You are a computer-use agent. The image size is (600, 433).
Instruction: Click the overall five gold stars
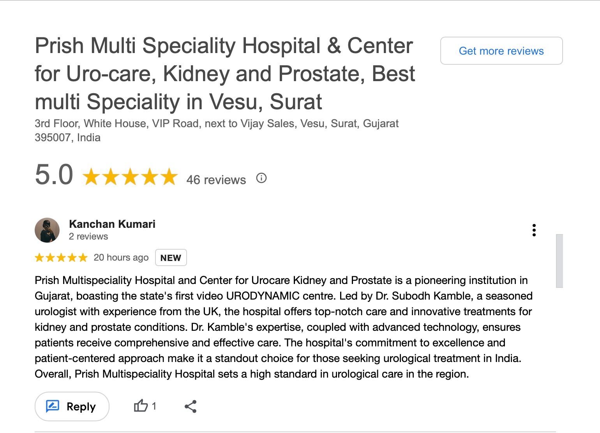(x=130, y=176)
